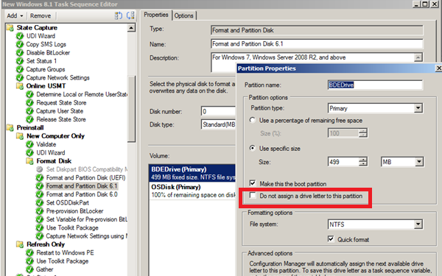
Task: Select the Format and Partition Disk 6.1 step
Action: pyautogui.click(x=82, y=186)
